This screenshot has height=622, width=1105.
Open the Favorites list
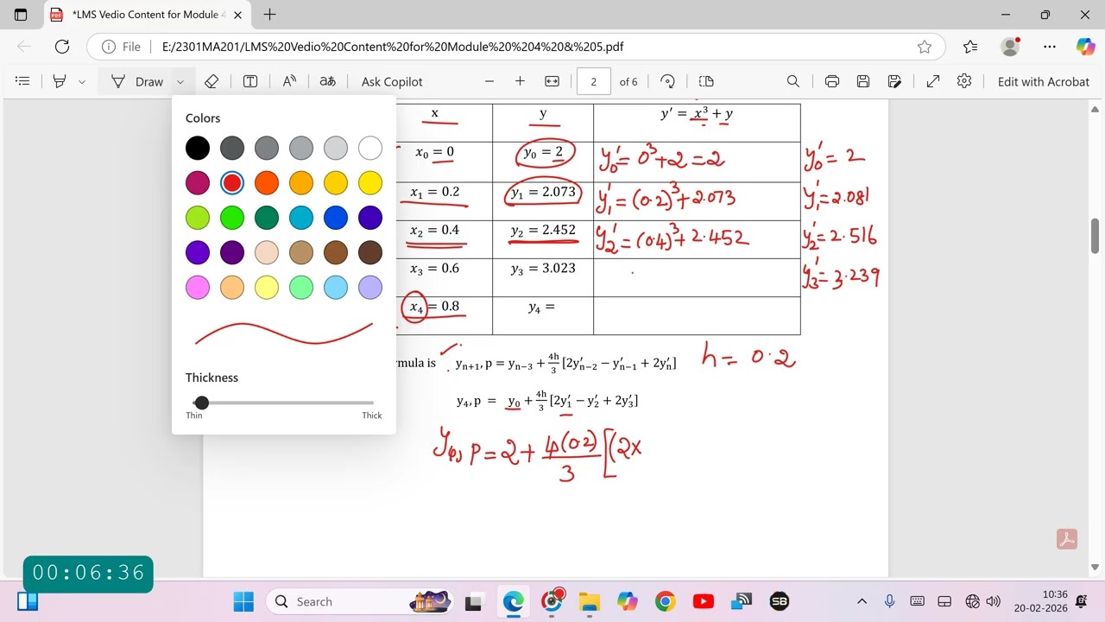pyautogui.click(x=969, y=47)
